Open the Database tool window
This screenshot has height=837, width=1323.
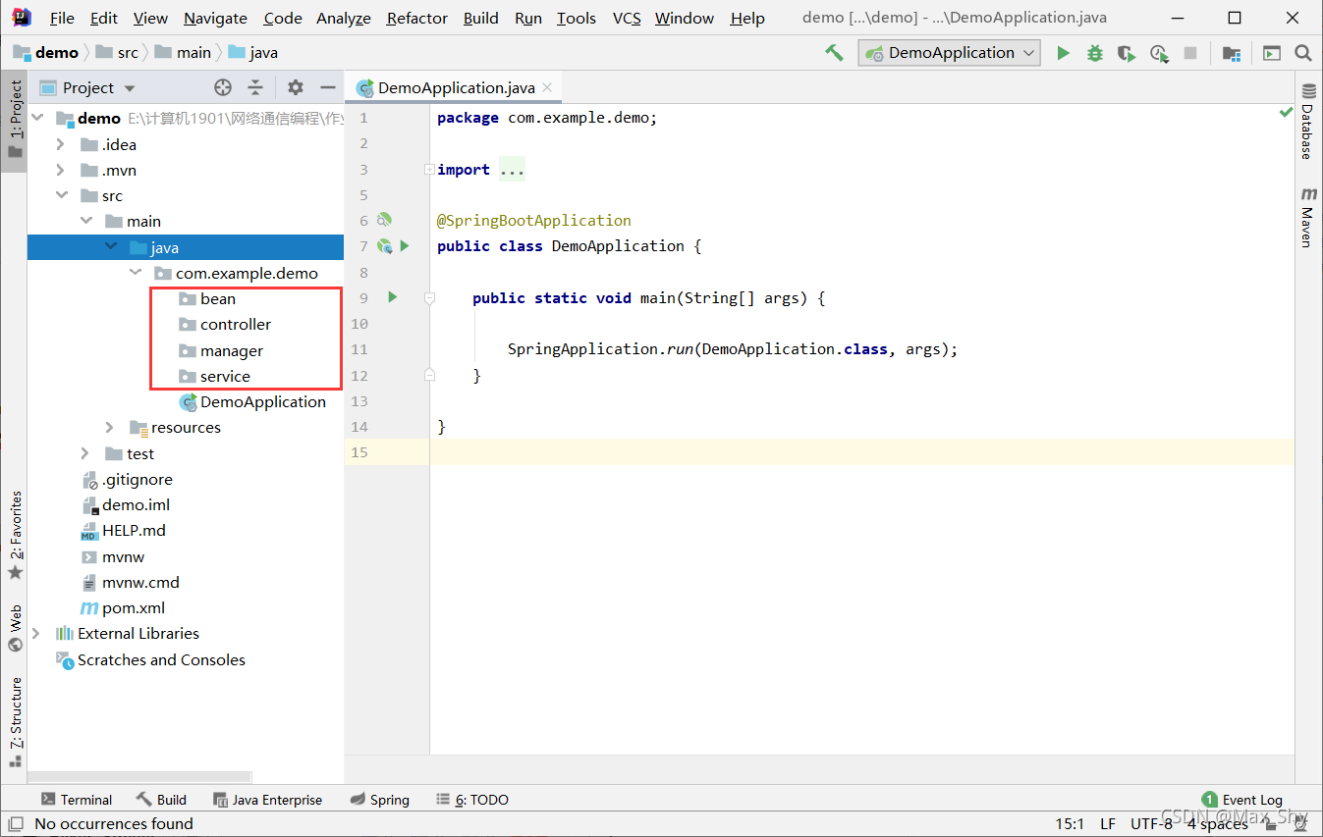click(x=1307, y=122)
